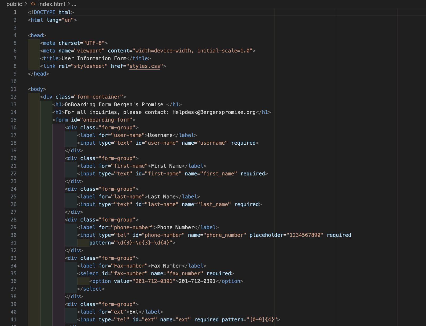Click the closing </select> tag

coord(91,289)
